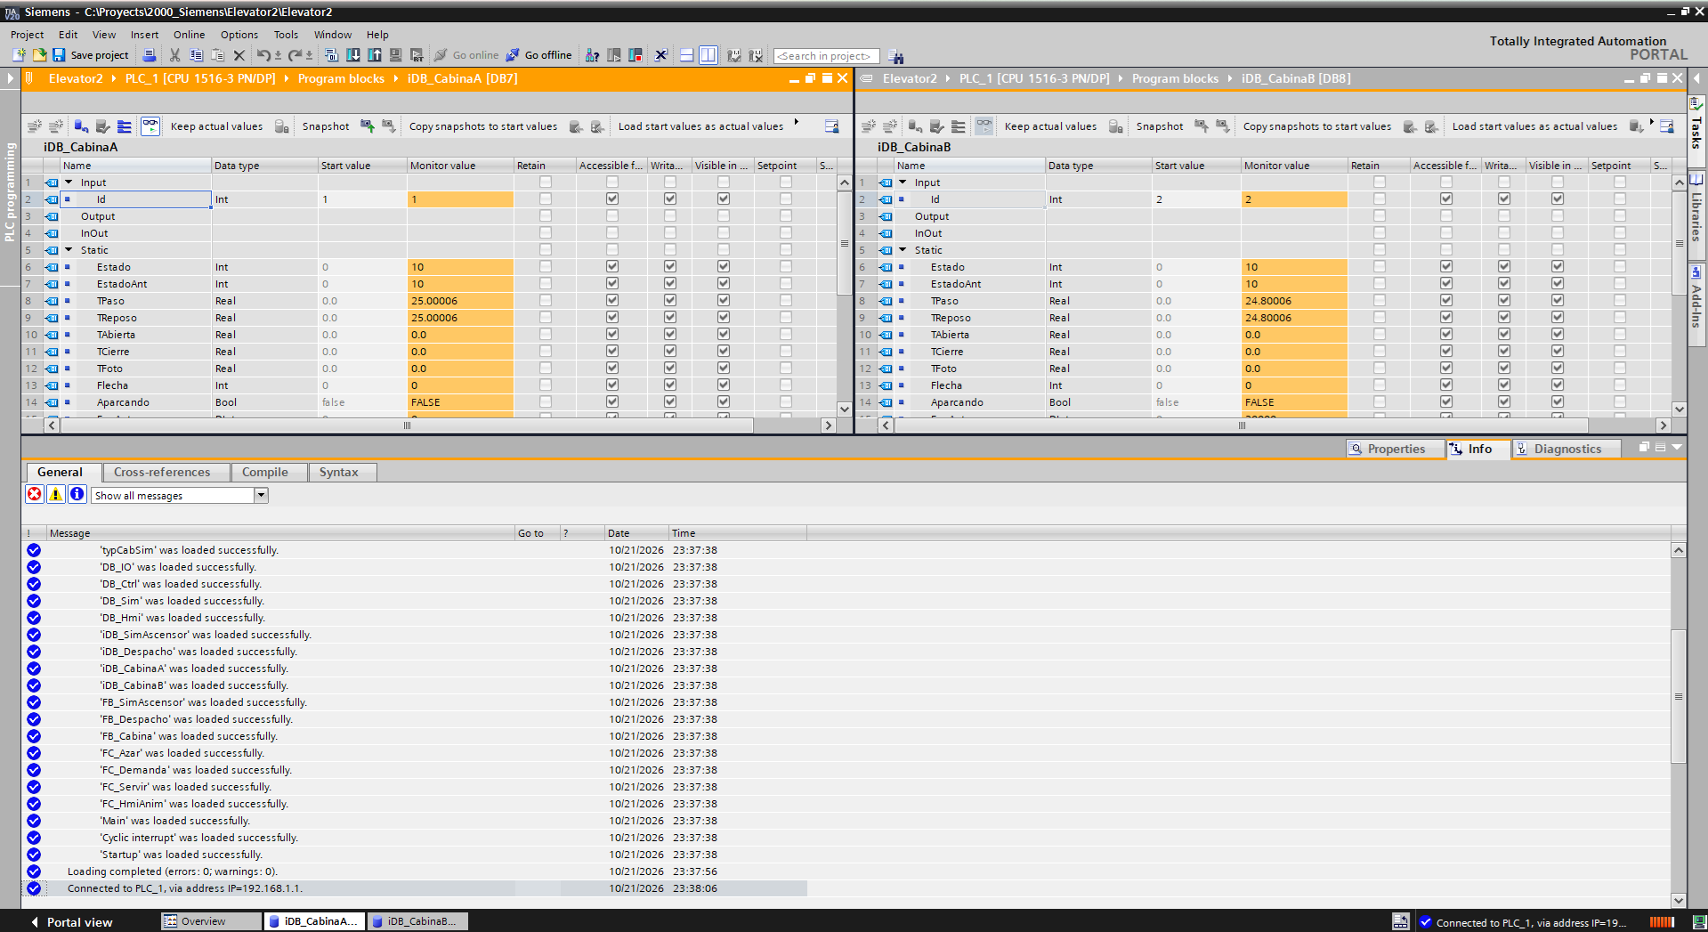Open the Diagnostics tab

pos(1566,449)
